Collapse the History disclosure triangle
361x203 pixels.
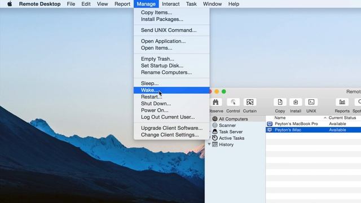click(209, 144)
